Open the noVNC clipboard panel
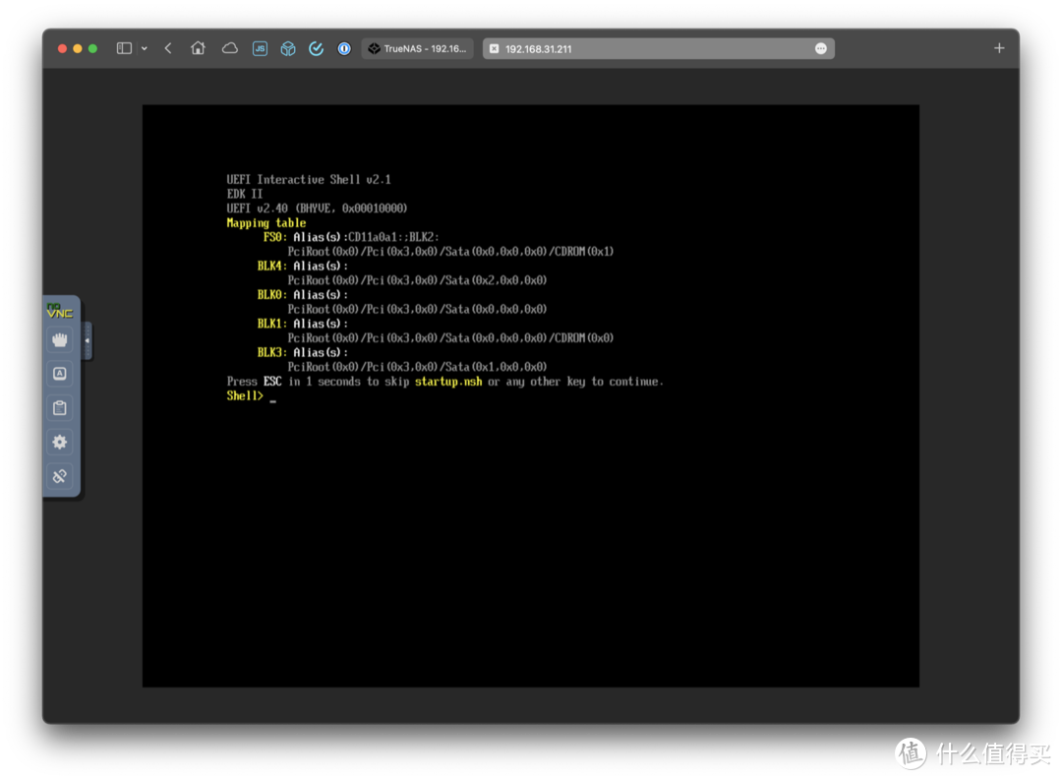This screenshot has height=780, width=1062. tap(60, 408)
